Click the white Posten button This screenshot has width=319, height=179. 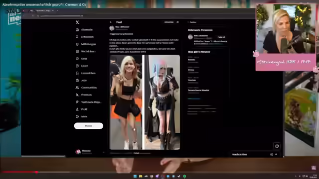coord(89,126)
